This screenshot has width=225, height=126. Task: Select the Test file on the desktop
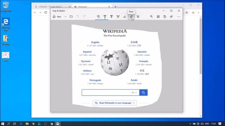pos(6,57)
